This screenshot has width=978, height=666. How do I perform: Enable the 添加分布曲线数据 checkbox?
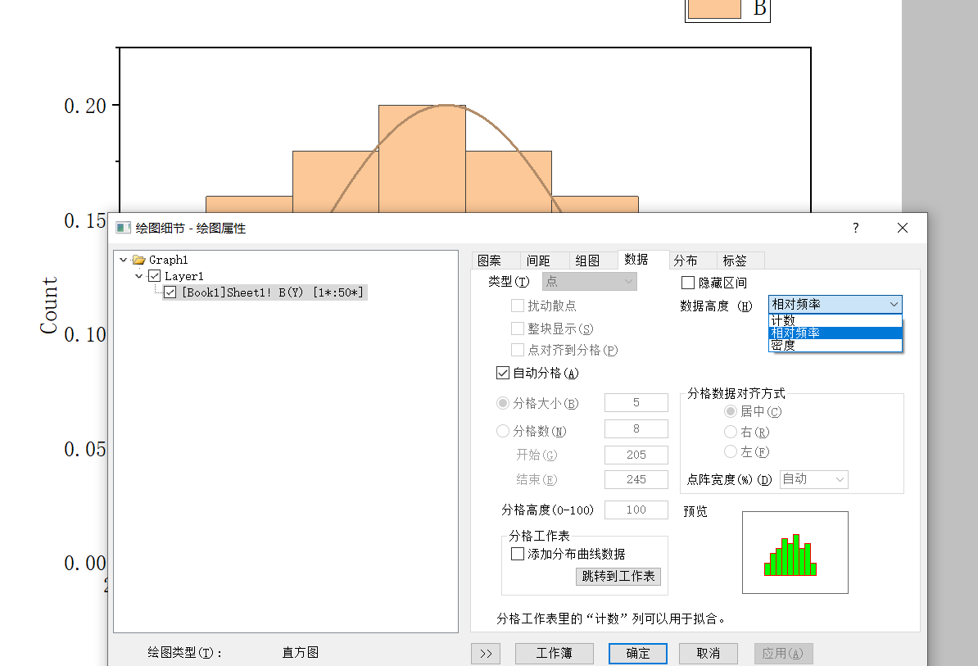[517, 554]
